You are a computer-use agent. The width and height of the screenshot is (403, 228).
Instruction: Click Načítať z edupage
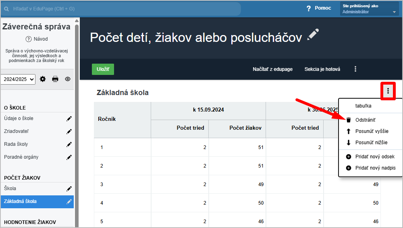point(272,69)
